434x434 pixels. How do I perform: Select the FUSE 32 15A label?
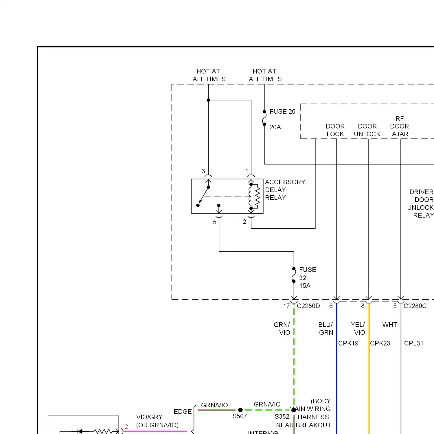click(x=308, y=277)
